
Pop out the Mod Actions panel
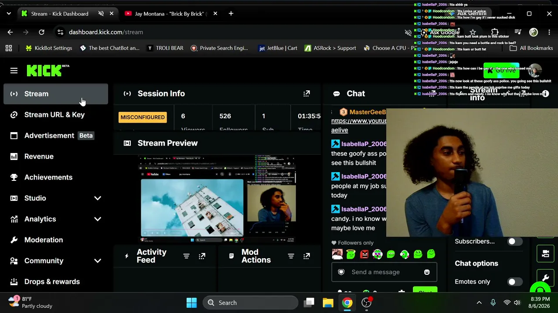pos(306,256)
